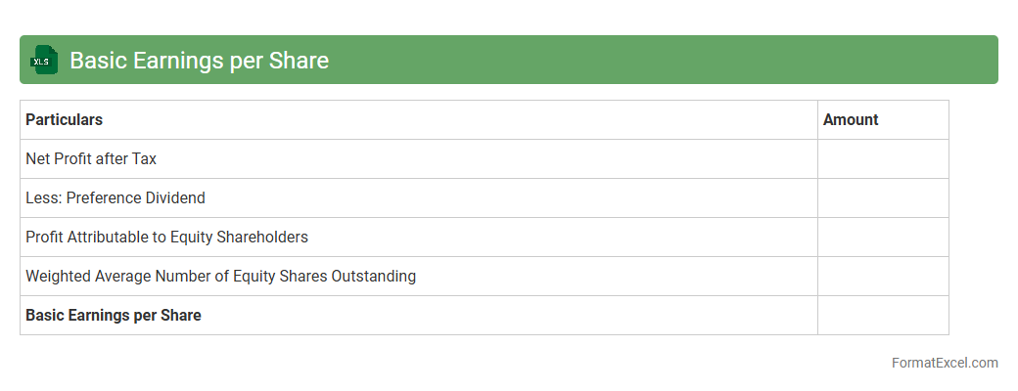The height and width of the screenshot is (391, 1018).
Task: Click Amount cell for Net Profit after Tax
Action: 883,159
